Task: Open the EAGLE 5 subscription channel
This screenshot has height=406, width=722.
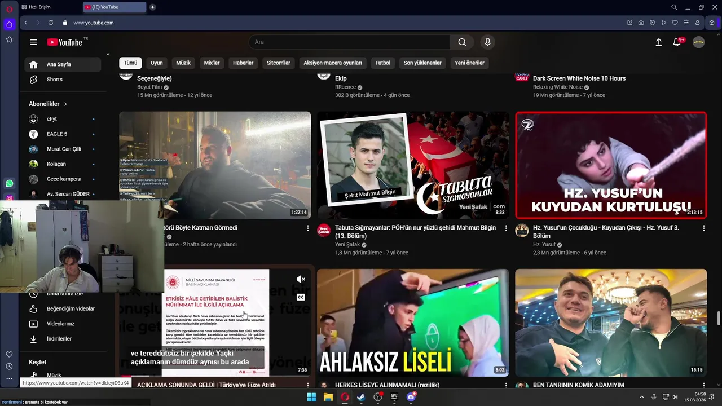Action: pyautogui.click(x=63, y=134)
